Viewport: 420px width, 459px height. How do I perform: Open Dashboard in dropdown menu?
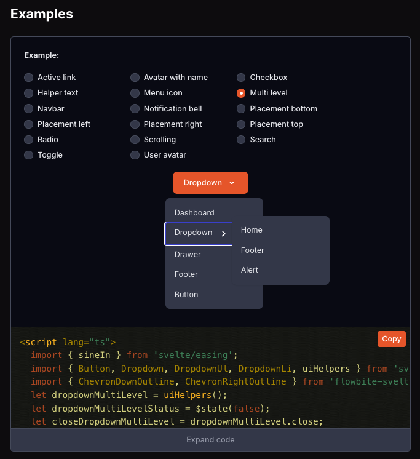(x=214, y=212)
